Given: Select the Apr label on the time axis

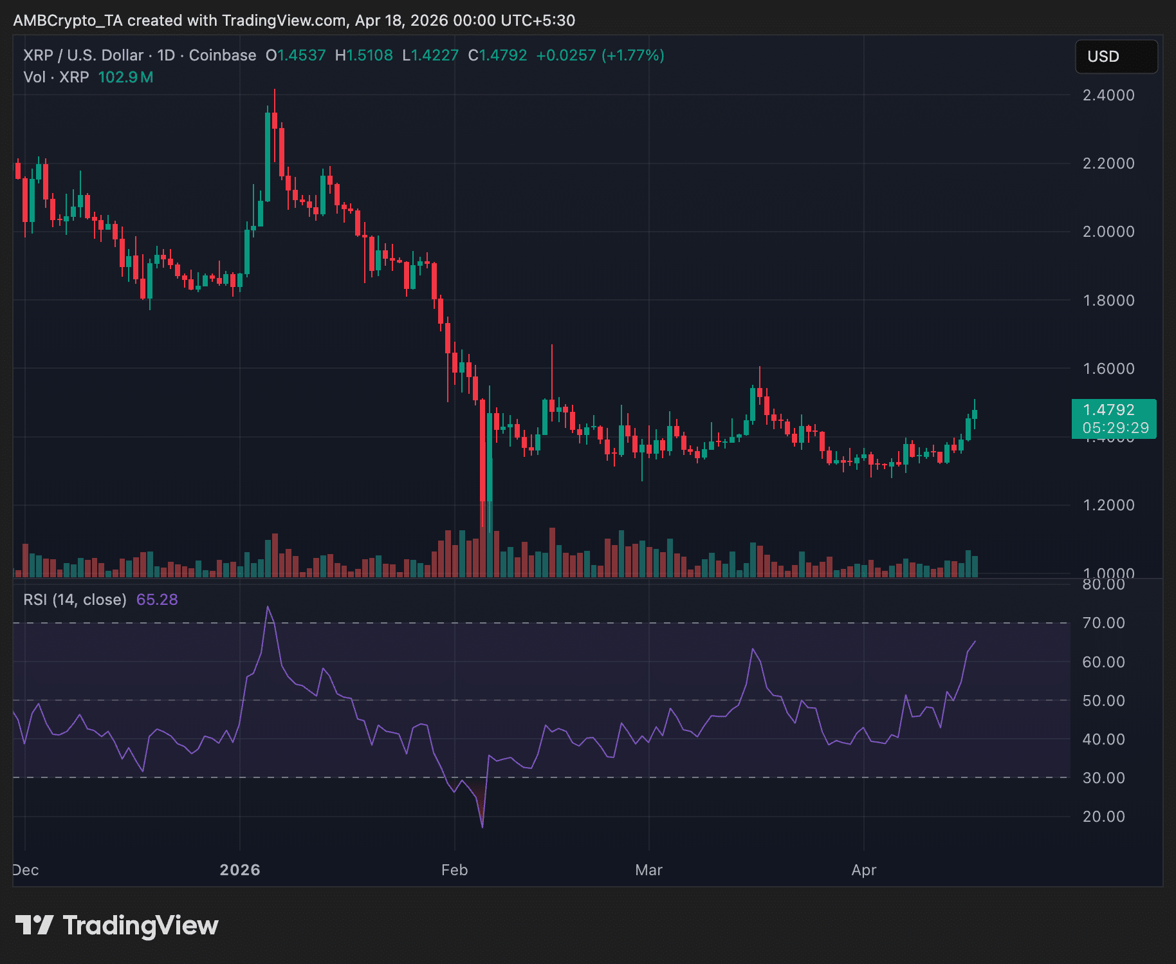Looking at the screenshot, I should (x=865, y=869).
